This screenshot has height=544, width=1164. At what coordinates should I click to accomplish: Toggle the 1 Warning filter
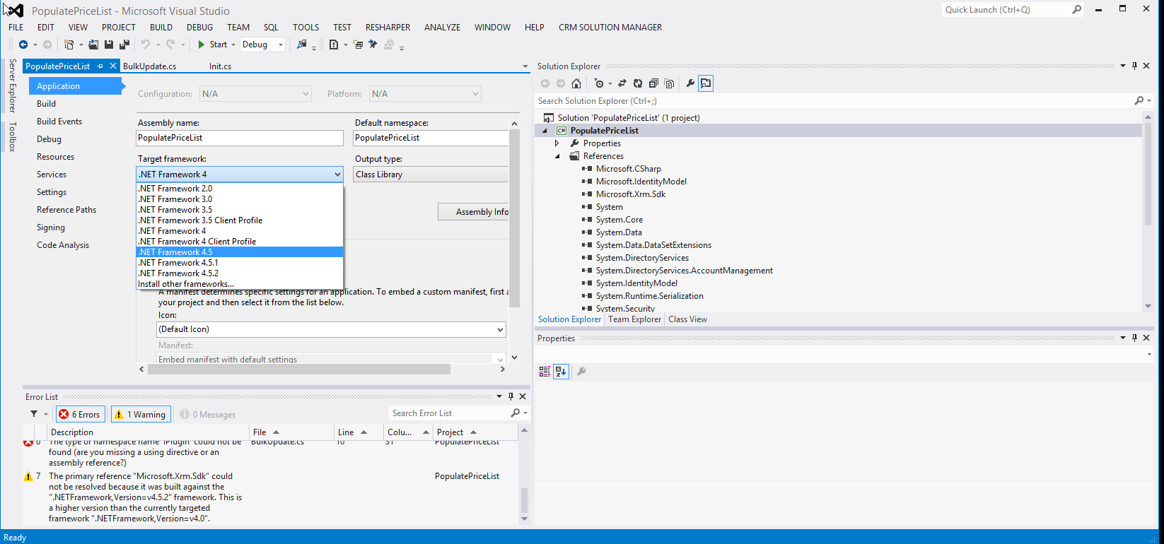tap(140, 414)
